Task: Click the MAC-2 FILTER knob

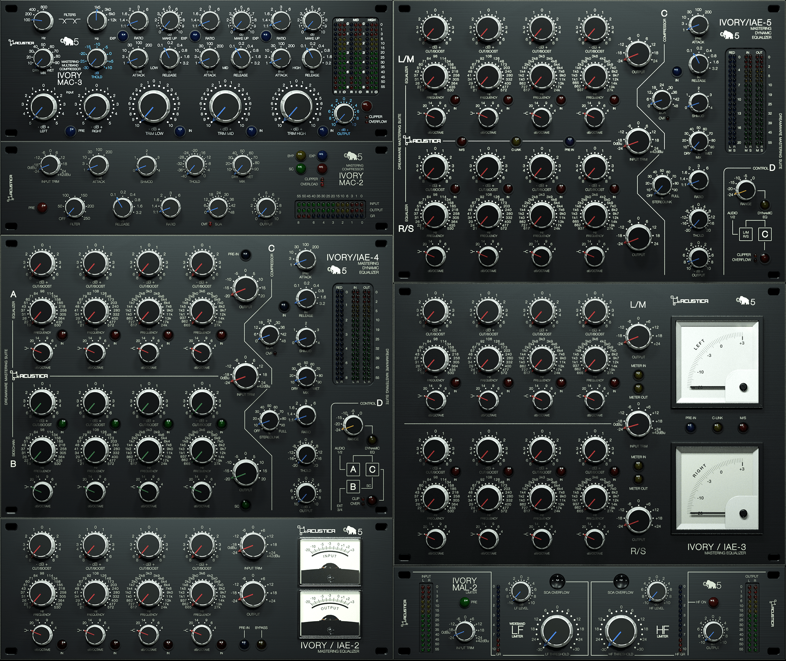Action: point(75,208)
